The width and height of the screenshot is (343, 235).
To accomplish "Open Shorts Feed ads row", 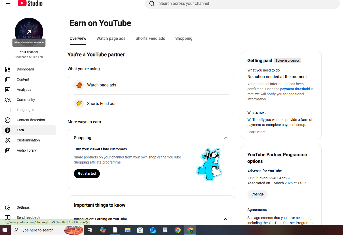I will pyautogui.click(x=151, y=103).
